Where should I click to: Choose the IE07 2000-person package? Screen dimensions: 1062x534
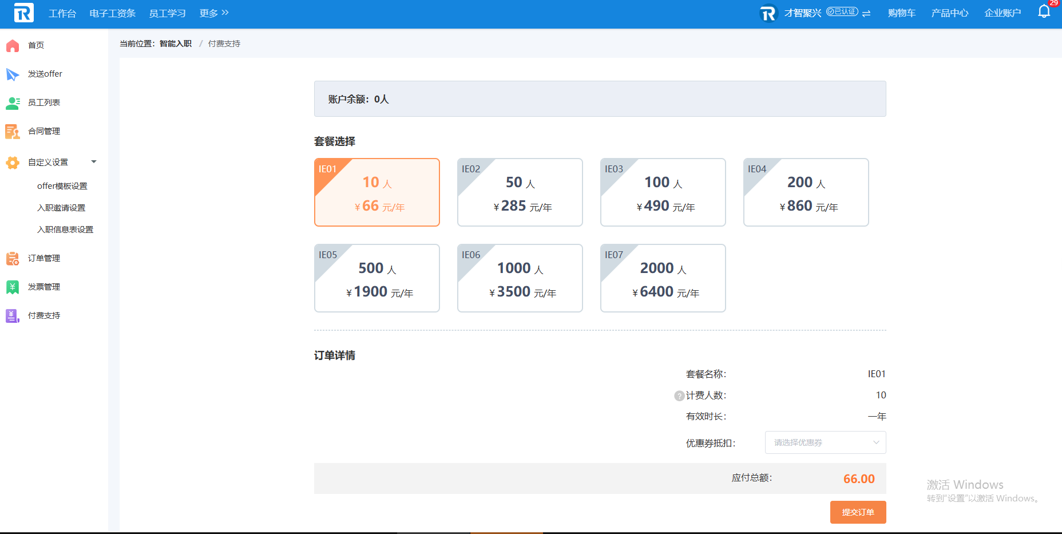click(x=663, y=278)
